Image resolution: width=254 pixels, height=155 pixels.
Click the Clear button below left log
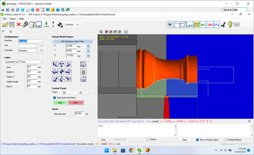(104, 140)
